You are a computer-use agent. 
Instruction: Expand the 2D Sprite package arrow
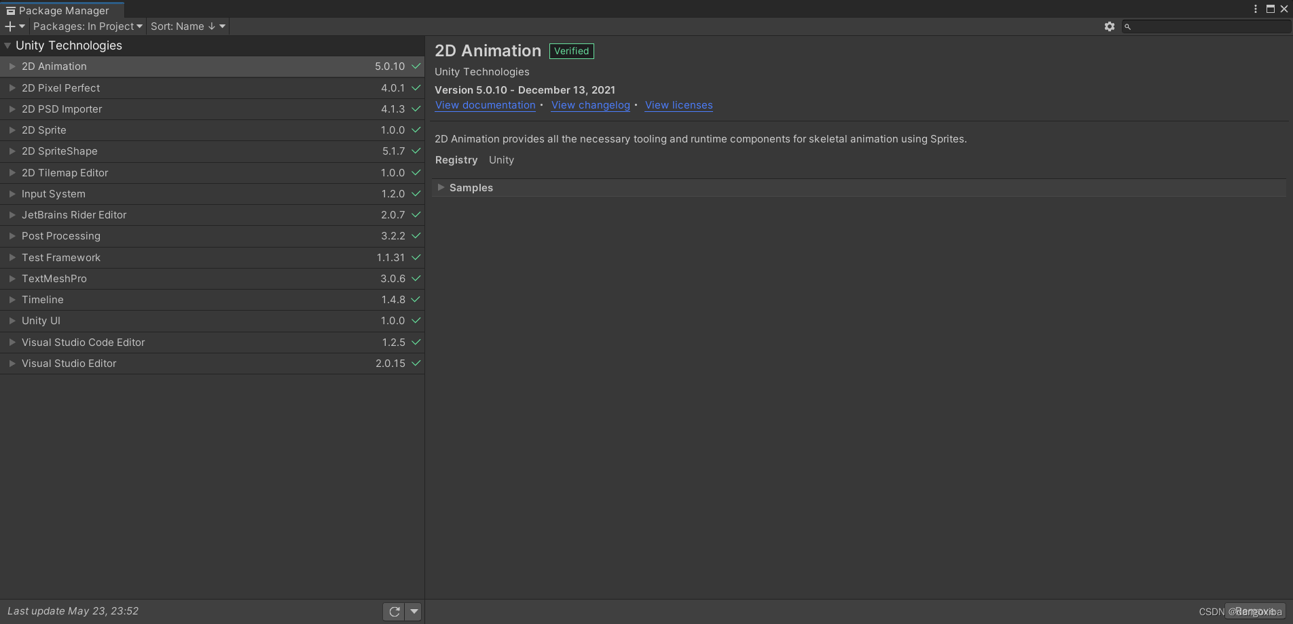point(12,130)
